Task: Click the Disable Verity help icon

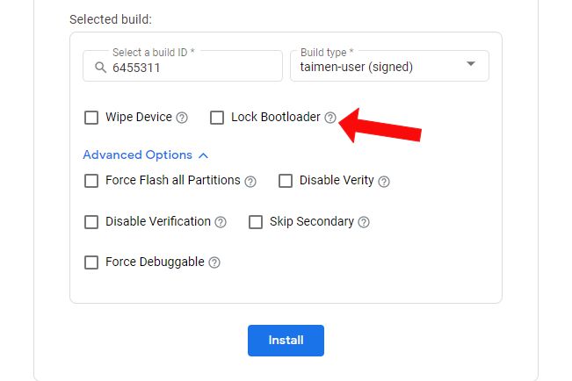Action: (384, 182)
